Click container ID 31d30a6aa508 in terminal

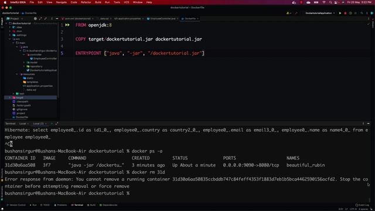click(x=20, y=165)
